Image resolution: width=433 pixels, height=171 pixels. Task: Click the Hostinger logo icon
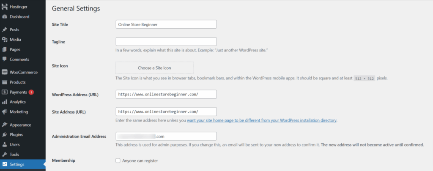(x=5, y=7)
